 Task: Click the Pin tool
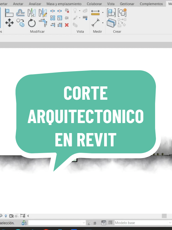(67, 18)
